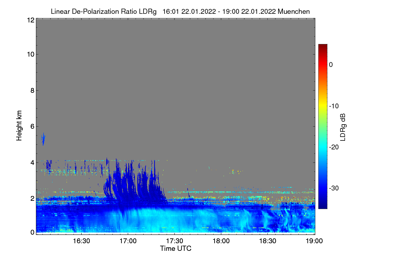This screenshot has height=276, width=414.
Task: Click the '2' height tick label
Action: [x=32, y=198]
